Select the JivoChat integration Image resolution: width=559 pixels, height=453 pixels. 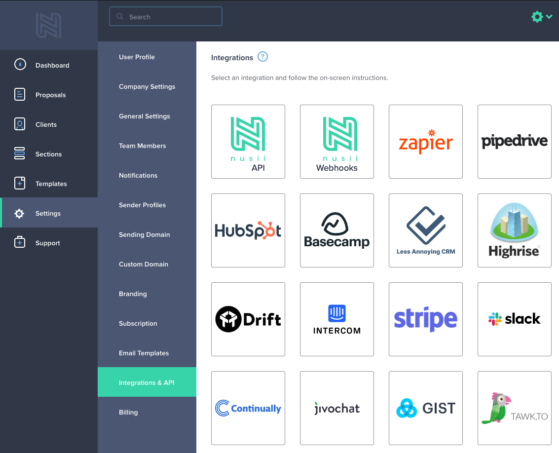click(337, 408)
